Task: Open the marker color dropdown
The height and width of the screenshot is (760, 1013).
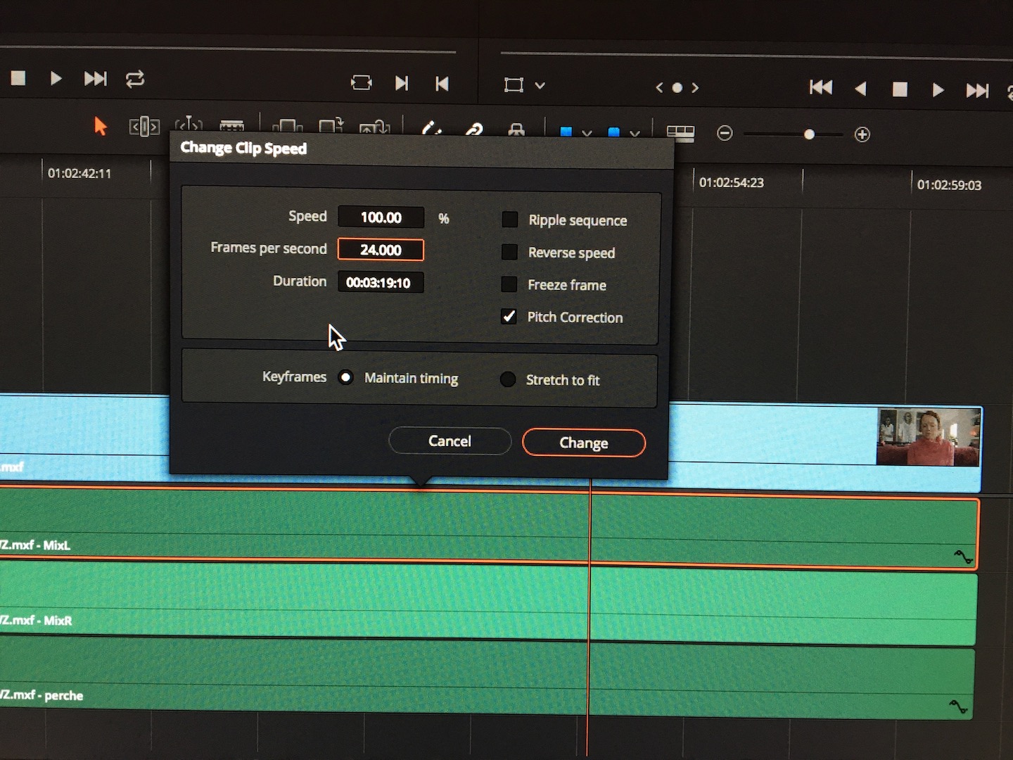Action: [x=635, y=133]
